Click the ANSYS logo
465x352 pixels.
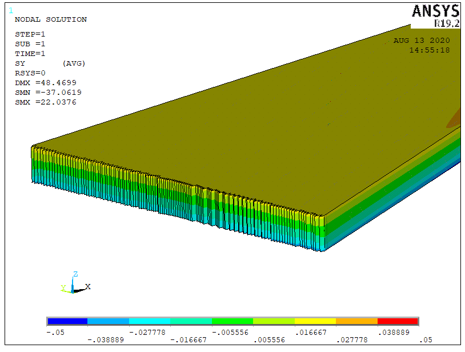coord(435,11)
